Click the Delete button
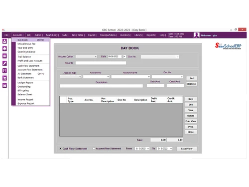This screenshot has width=249, height=187. pyautogui.click(x=191, y=116)
